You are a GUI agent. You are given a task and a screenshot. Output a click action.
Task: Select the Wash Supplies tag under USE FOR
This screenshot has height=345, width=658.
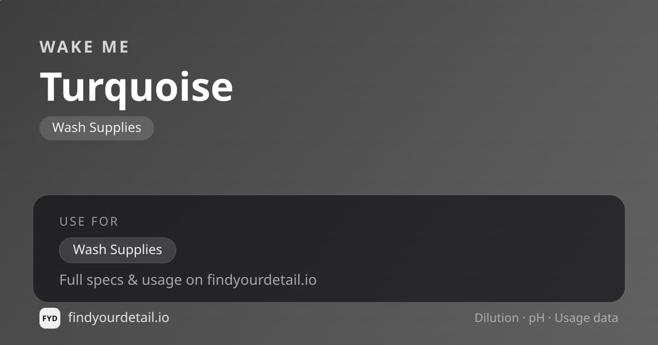[x=117, y=250]
